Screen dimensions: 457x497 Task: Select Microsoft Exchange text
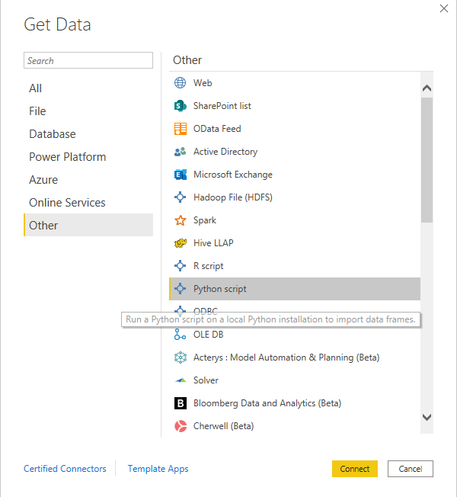(x=233, y=175)
